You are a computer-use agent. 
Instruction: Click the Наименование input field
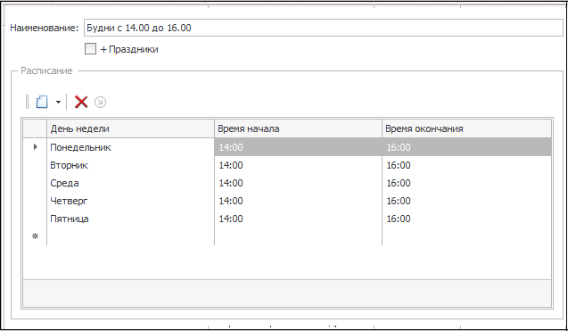tap(324, 28)
